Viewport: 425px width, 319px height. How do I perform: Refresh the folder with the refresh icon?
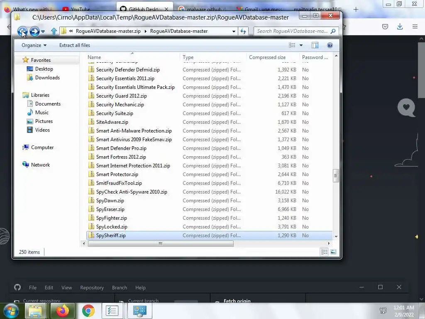click(243, 31)
